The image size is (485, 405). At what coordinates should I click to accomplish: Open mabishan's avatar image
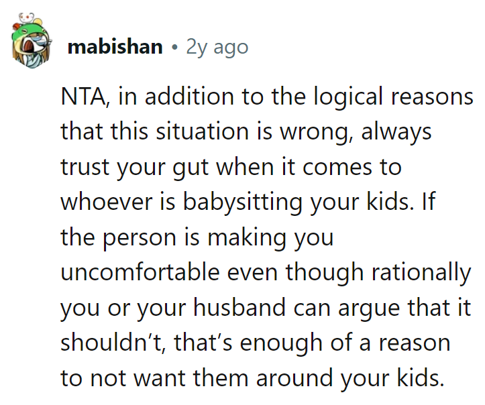32,40
